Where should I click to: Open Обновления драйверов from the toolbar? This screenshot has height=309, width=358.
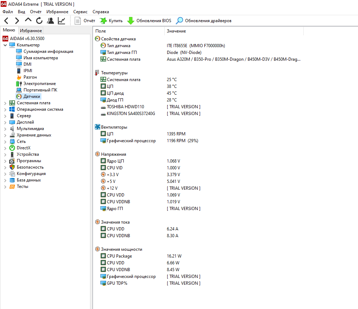[x=204, y=21]
